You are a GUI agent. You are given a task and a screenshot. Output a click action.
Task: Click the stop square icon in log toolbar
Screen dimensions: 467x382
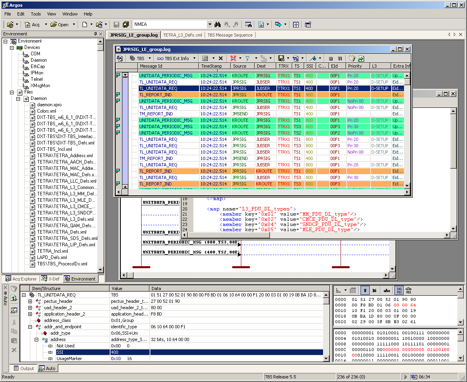click(x=331, y=58)
